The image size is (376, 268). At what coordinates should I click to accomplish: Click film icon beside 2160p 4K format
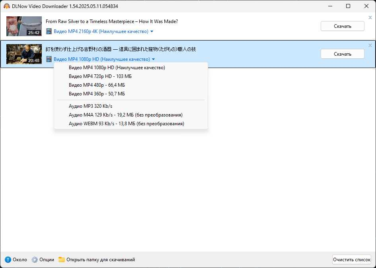[x=49, y=31]
